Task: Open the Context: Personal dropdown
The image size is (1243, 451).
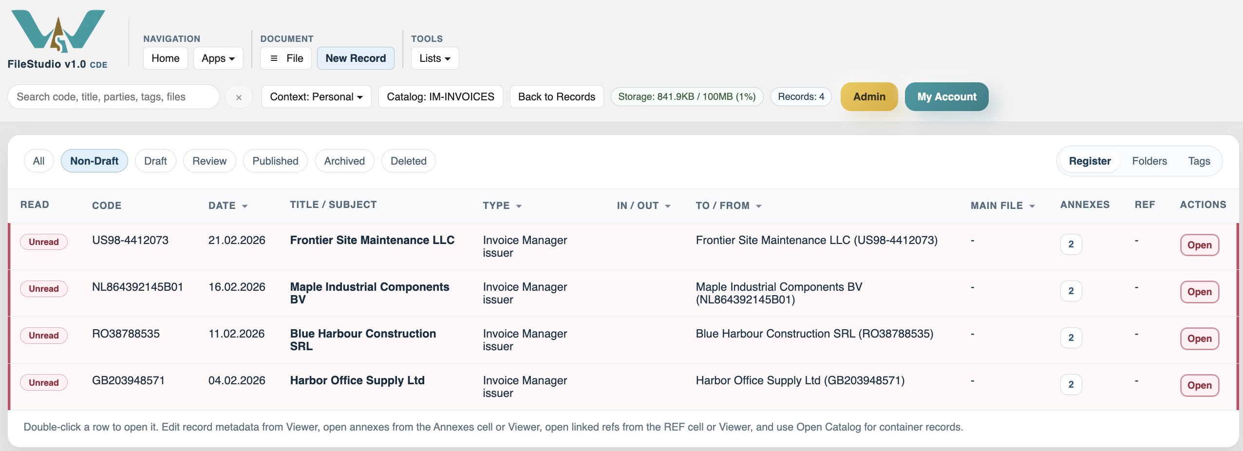Action: pos(317,97)
